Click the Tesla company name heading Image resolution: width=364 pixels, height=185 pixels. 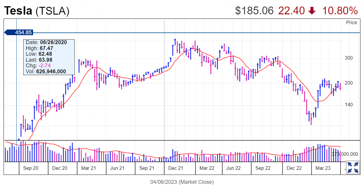pos(18,11)
